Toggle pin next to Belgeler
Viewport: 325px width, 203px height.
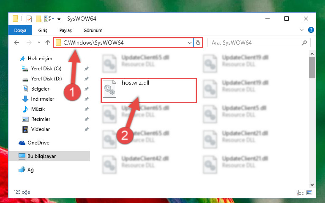pyautogui.click(x=87, y=89)
